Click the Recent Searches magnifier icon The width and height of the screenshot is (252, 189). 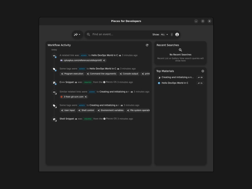tap(180, 50)
